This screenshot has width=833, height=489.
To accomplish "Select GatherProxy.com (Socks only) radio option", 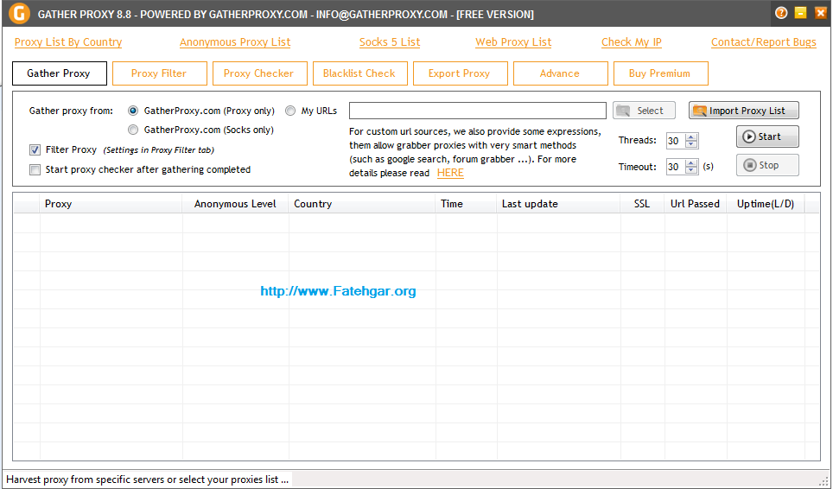I will pos(133,130).
